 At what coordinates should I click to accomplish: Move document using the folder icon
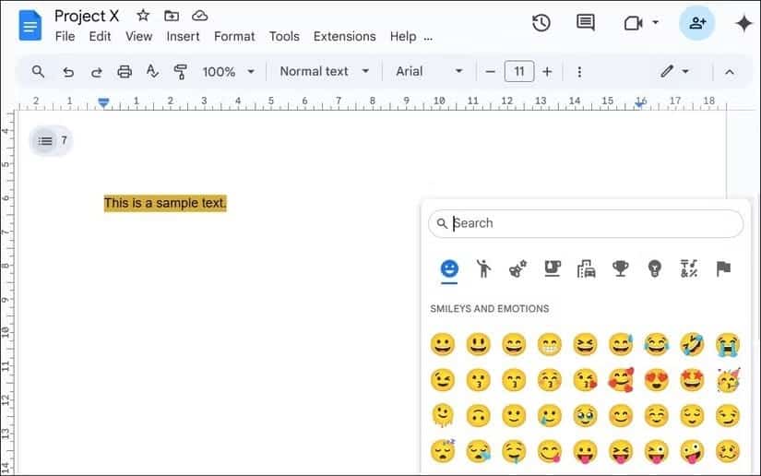172,16
